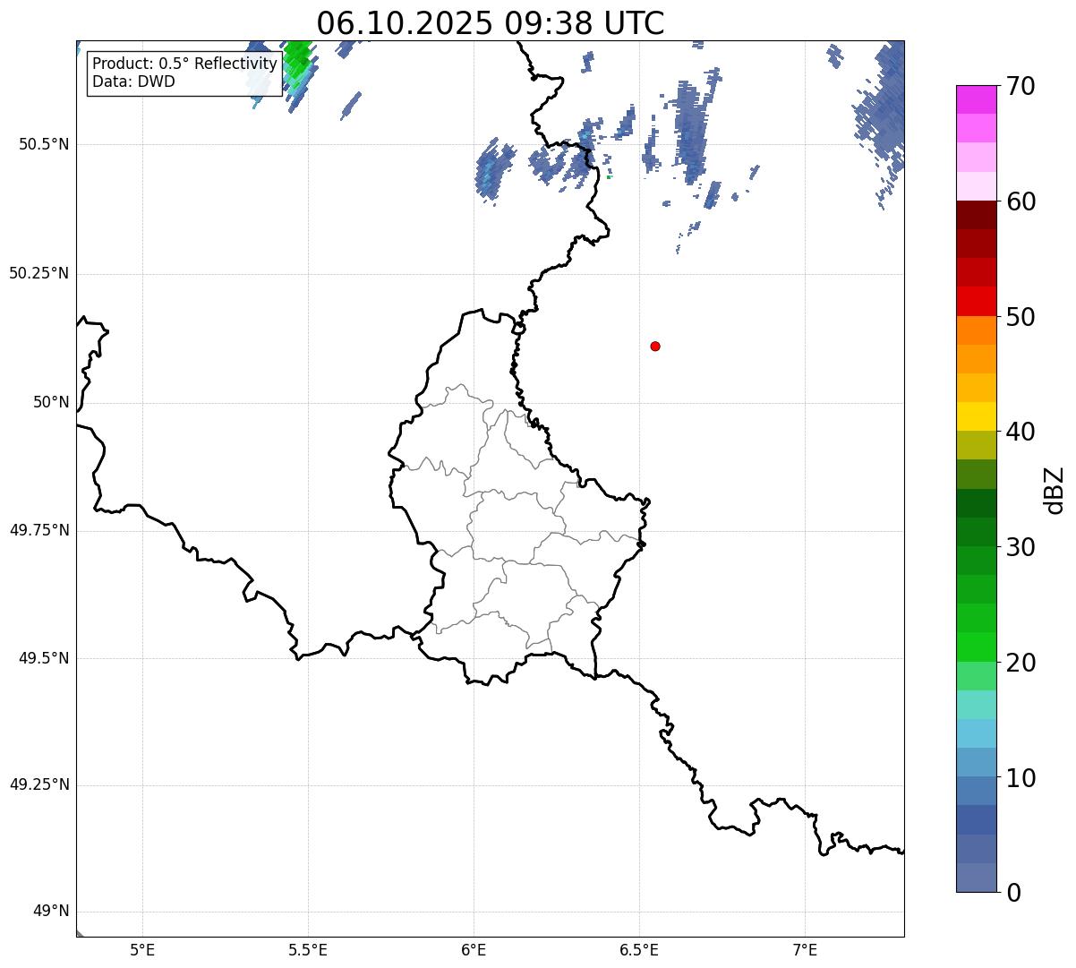This screenshot has width=1076, height=968.
Task: Click the red radar station marker
Action: pos(655,347)
